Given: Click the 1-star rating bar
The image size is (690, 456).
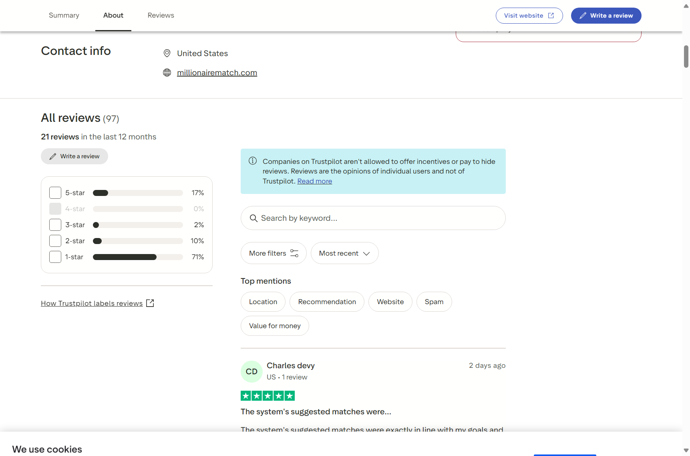Looking at the screenshot, I should click(138, 257).
